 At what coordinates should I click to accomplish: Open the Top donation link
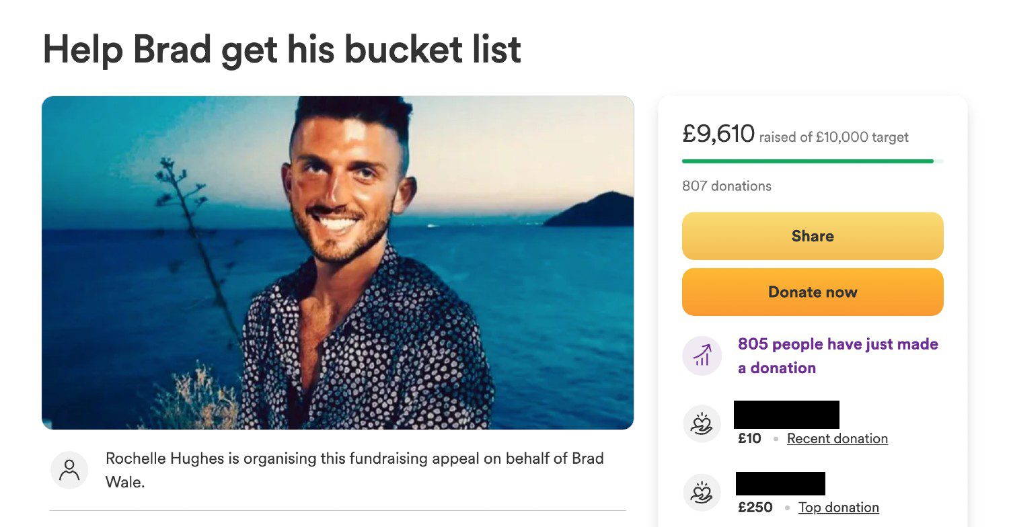pyautogui.click(x=838, y=507)
